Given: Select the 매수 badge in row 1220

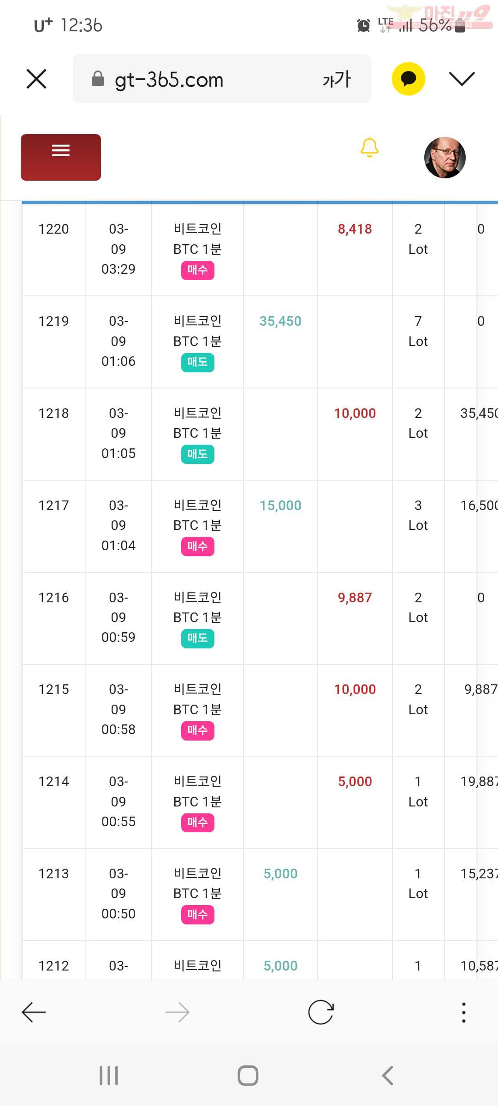Looking at the screenshot, I should click(x=198, y=270).
